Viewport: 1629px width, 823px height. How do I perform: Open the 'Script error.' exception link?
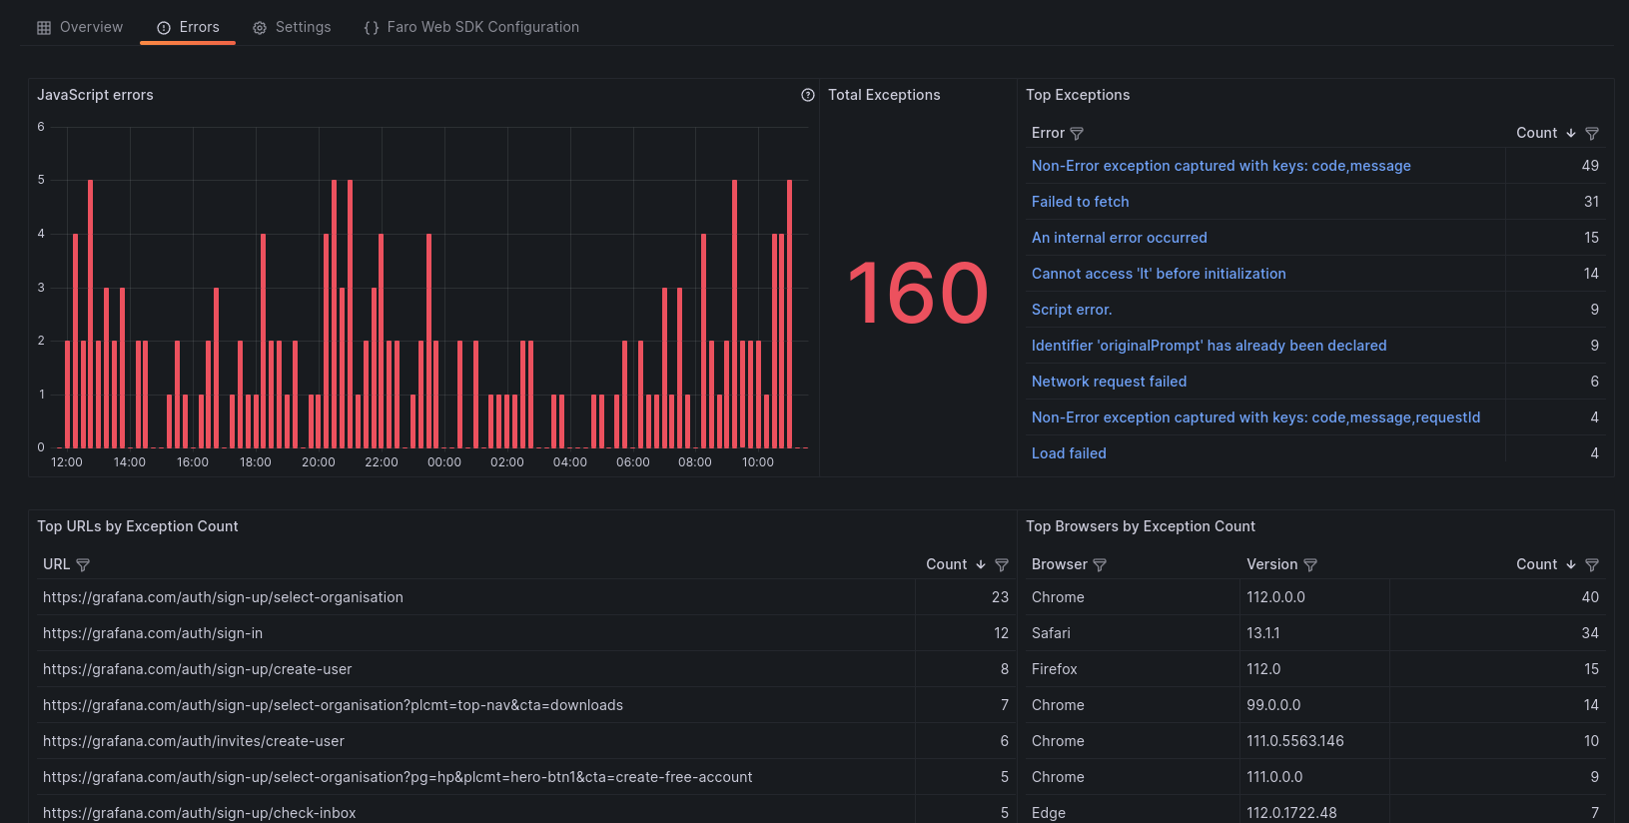(1072, 310)
